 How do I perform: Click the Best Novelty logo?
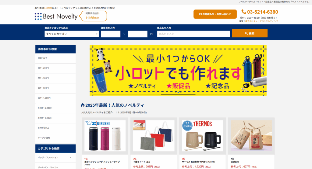tap(56, 17)
